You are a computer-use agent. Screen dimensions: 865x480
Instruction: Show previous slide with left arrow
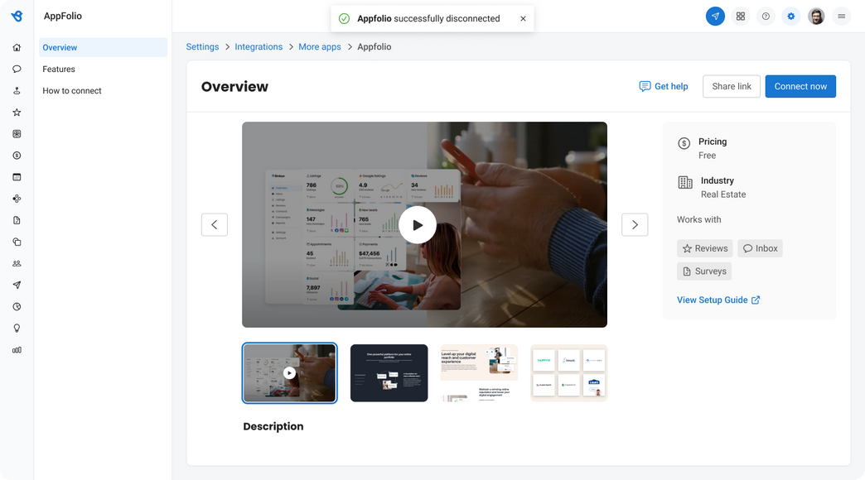point(215,224)
